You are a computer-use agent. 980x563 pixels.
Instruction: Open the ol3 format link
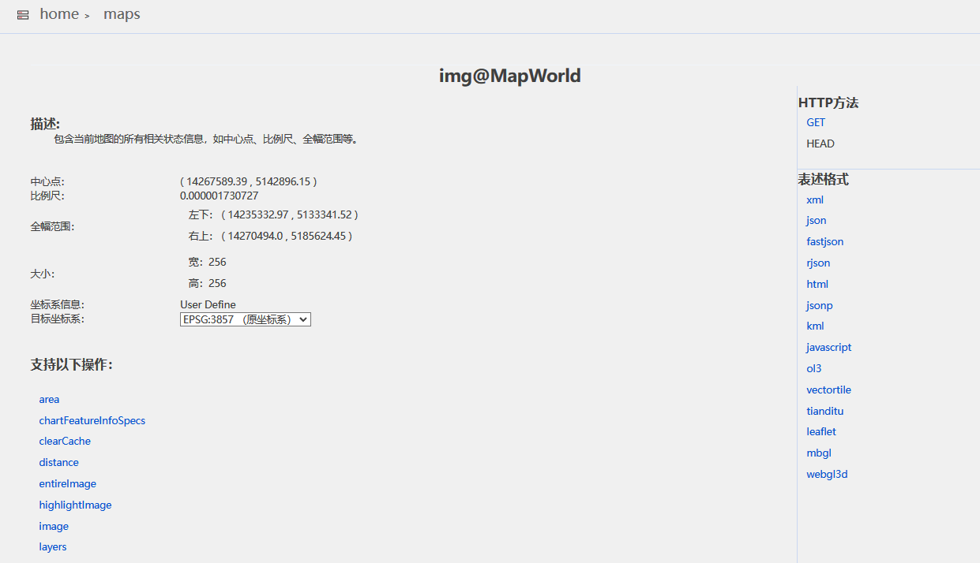814,368
